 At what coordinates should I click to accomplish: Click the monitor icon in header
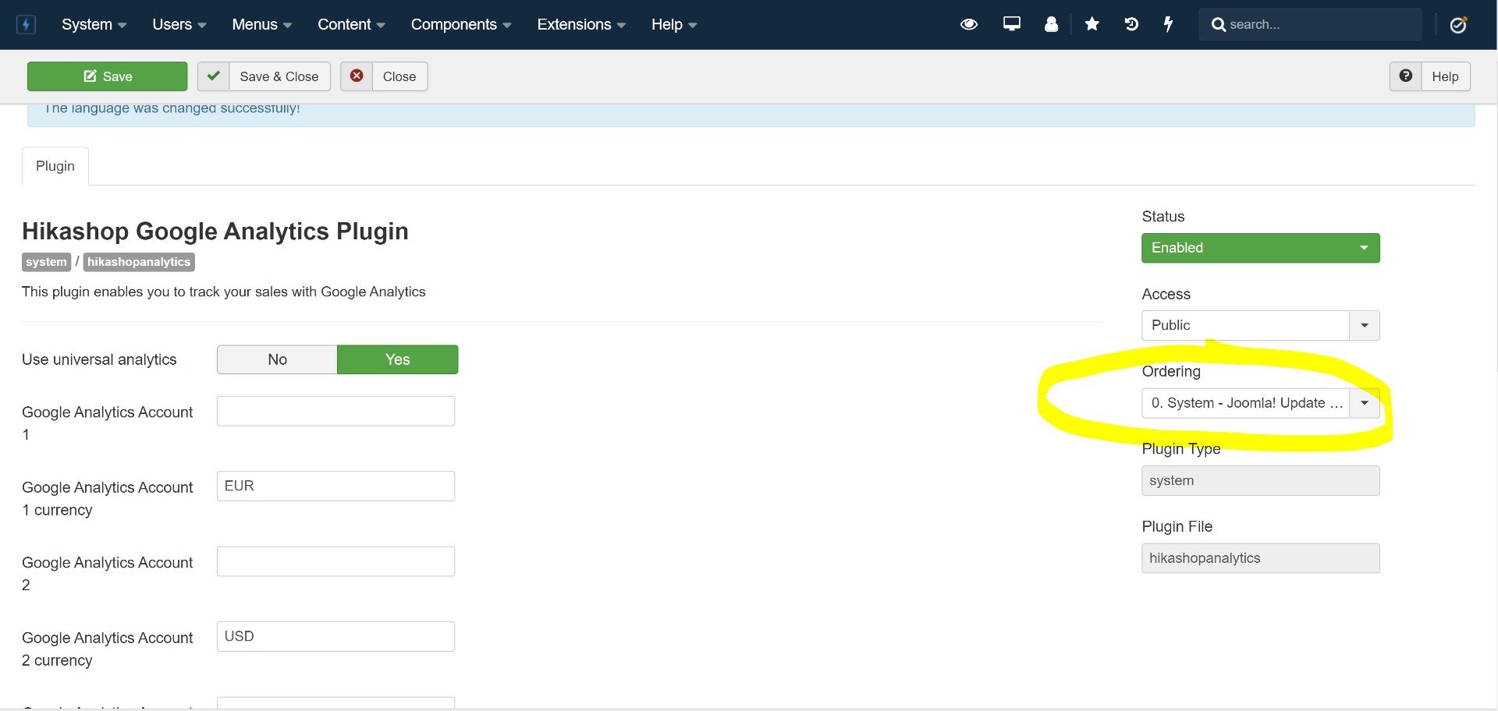point(1012,24)
